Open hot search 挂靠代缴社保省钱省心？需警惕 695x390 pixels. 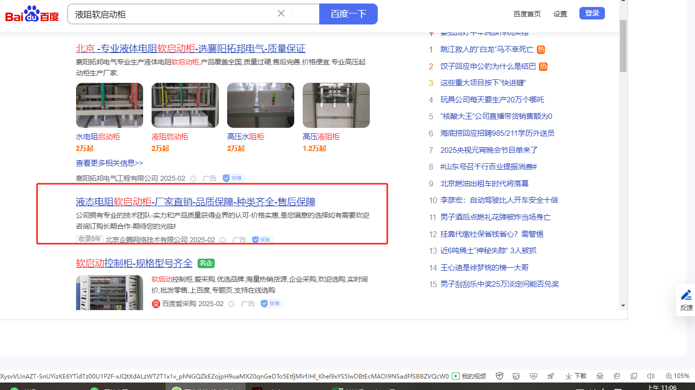492,234
